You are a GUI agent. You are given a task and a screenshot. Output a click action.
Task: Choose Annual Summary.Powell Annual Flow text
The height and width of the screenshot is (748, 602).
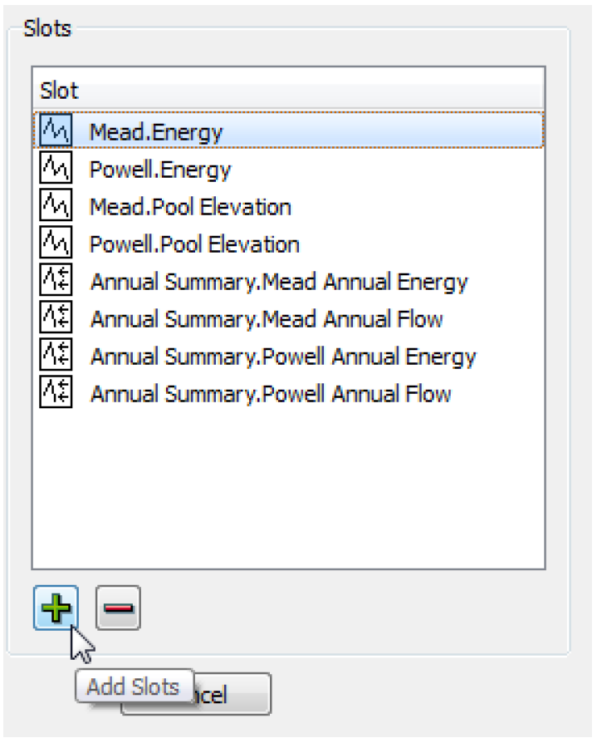click(271, 393)
